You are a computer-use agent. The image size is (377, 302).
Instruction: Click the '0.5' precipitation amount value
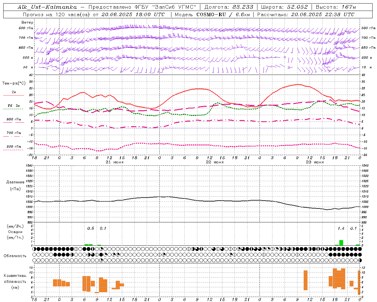(91, 228)
